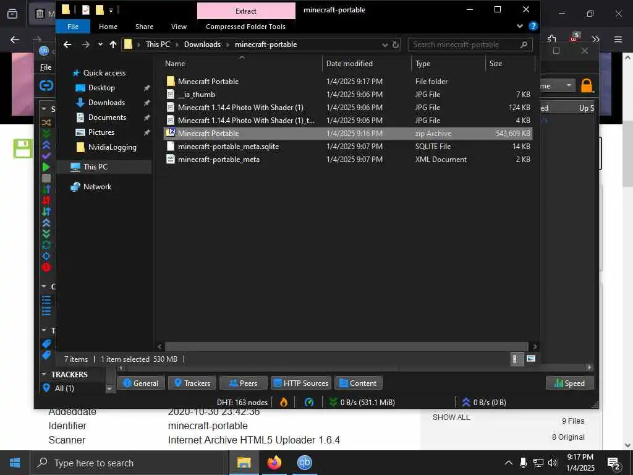Open Customize Quick Access Toolbar dropdown
This screenshot has height=475, width=633.
111,11
